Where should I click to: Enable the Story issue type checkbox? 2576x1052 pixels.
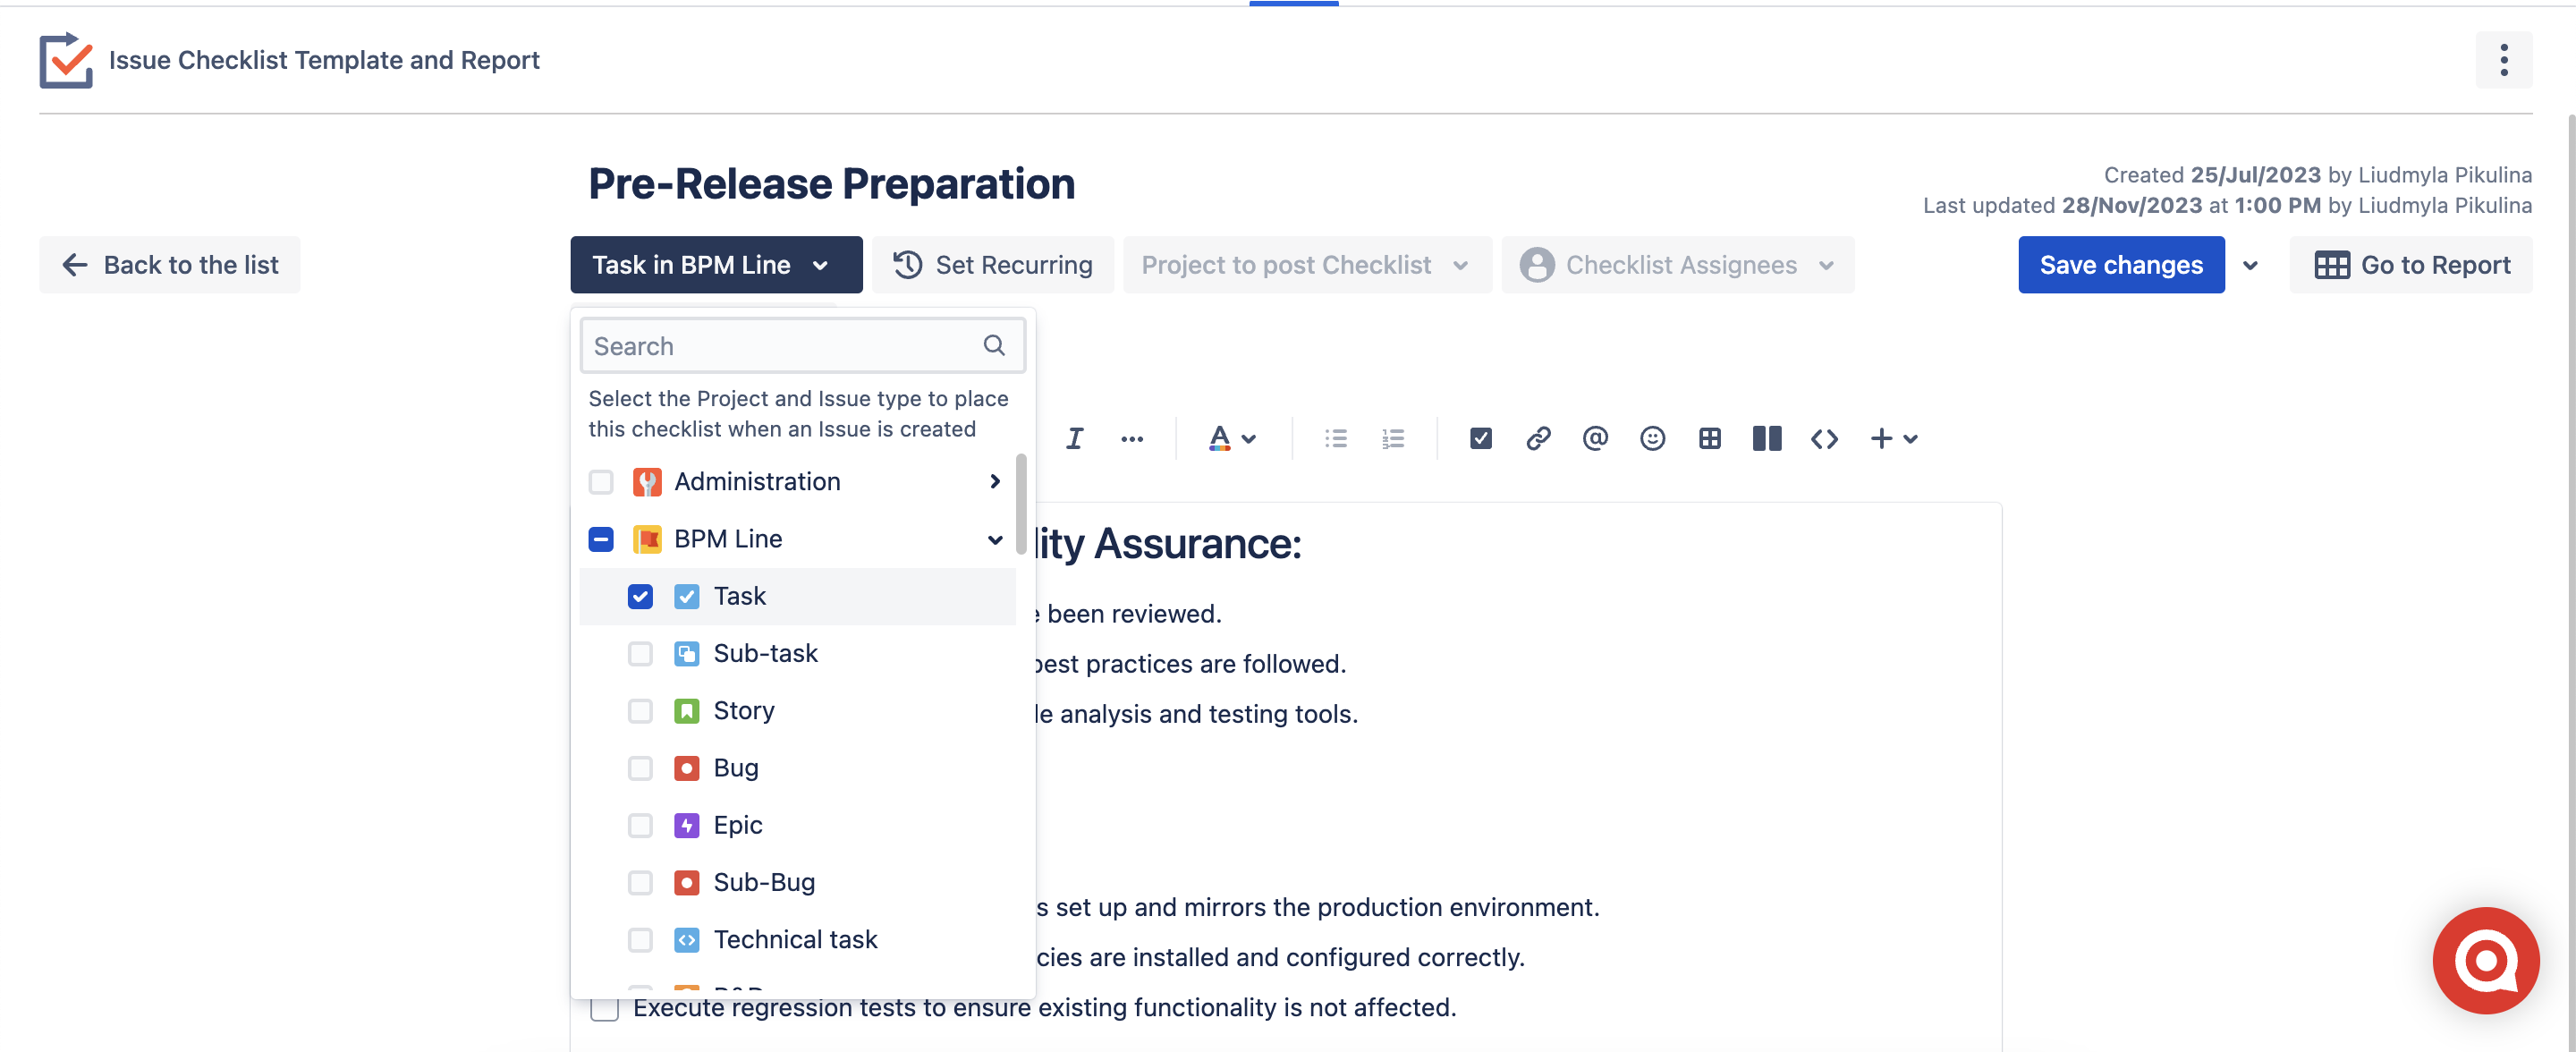click(x=640, y=711)
